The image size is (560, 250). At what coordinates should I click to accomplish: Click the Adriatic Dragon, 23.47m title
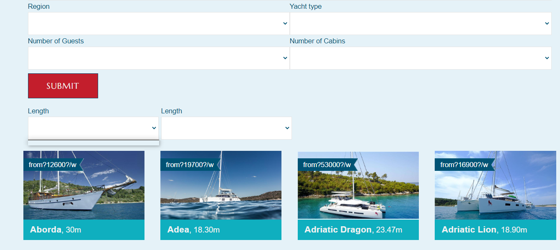pyautogui.click(x=353, y=230)
